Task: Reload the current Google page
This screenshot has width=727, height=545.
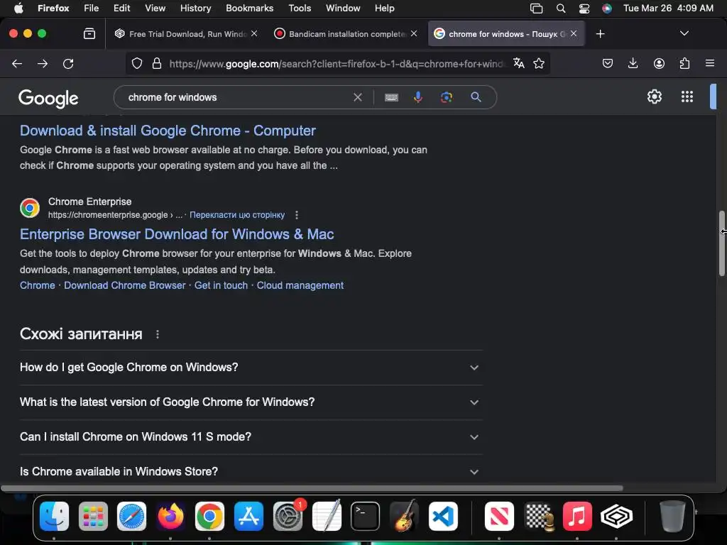Action: pos(68,64)
